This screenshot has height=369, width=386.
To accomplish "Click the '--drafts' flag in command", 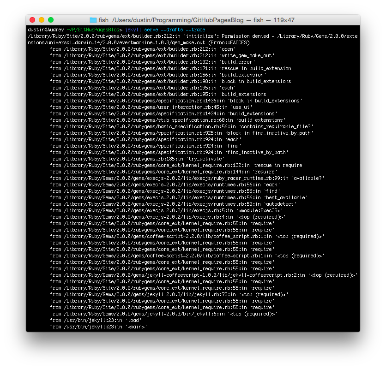I will click(172, 30).
